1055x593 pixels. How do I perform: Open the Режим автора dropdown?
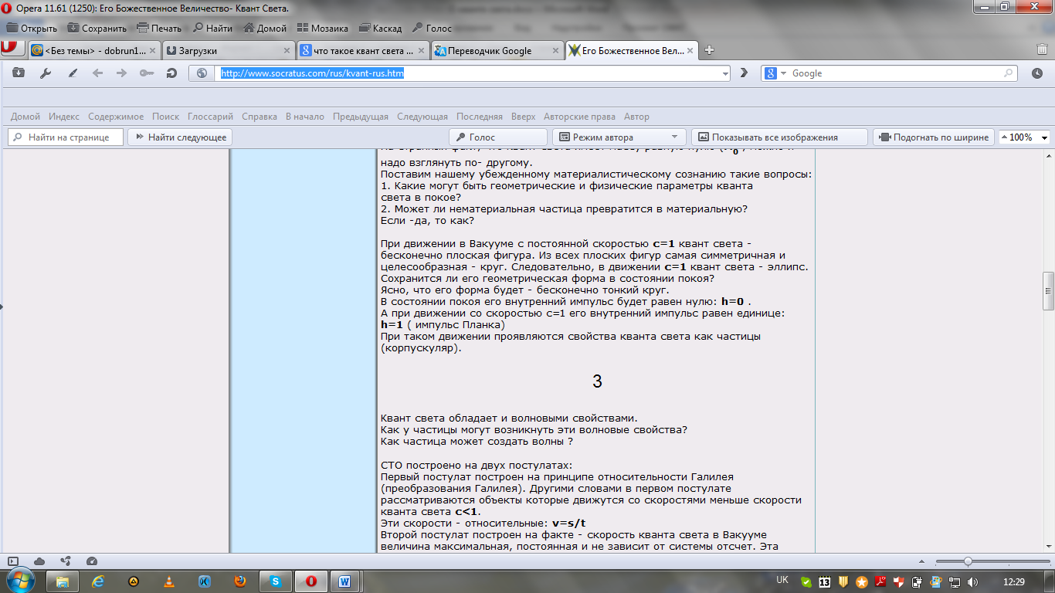coord(619,137)
